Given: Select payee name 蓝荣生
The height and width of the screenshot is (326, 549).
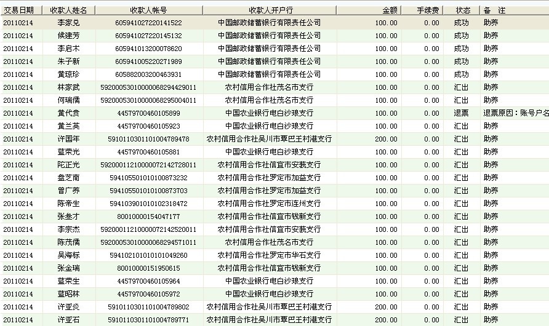Looking at the screenshot, I should pyautogui.click(x=69, y=281).
